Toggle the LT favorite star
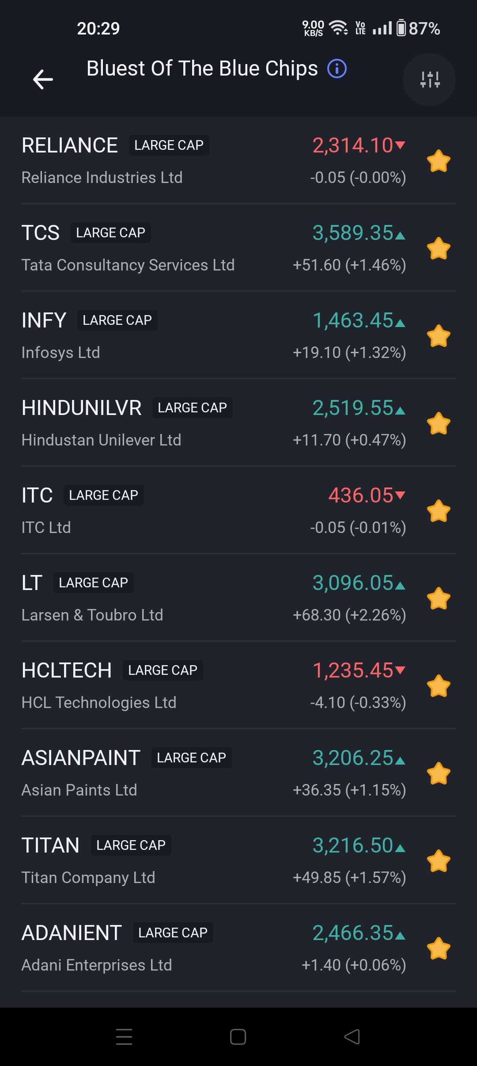Screen dimensions: 477x1066 click(439, 598)
